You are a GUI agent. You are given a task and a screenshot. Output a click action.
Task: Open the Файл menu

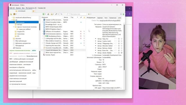pos(12,8)
